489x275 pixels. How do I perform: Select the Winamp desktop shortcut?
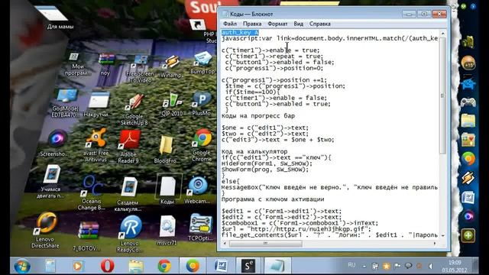[171, 66]
